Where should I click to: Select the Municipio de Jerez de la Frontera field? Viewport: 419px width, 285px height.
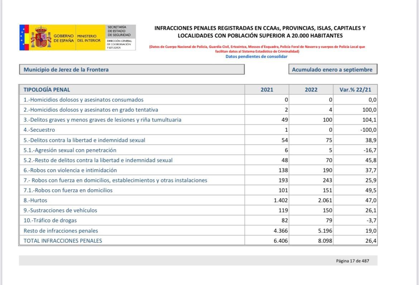131,69
